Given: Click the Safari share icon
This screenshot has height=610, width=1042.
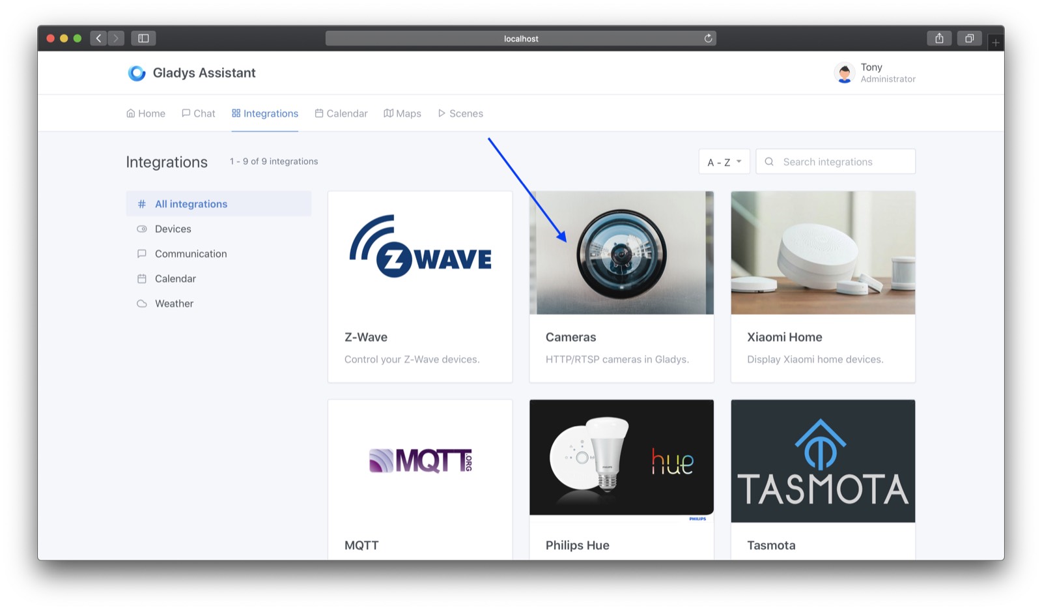Looking at the screenshot, I should 939,38.
